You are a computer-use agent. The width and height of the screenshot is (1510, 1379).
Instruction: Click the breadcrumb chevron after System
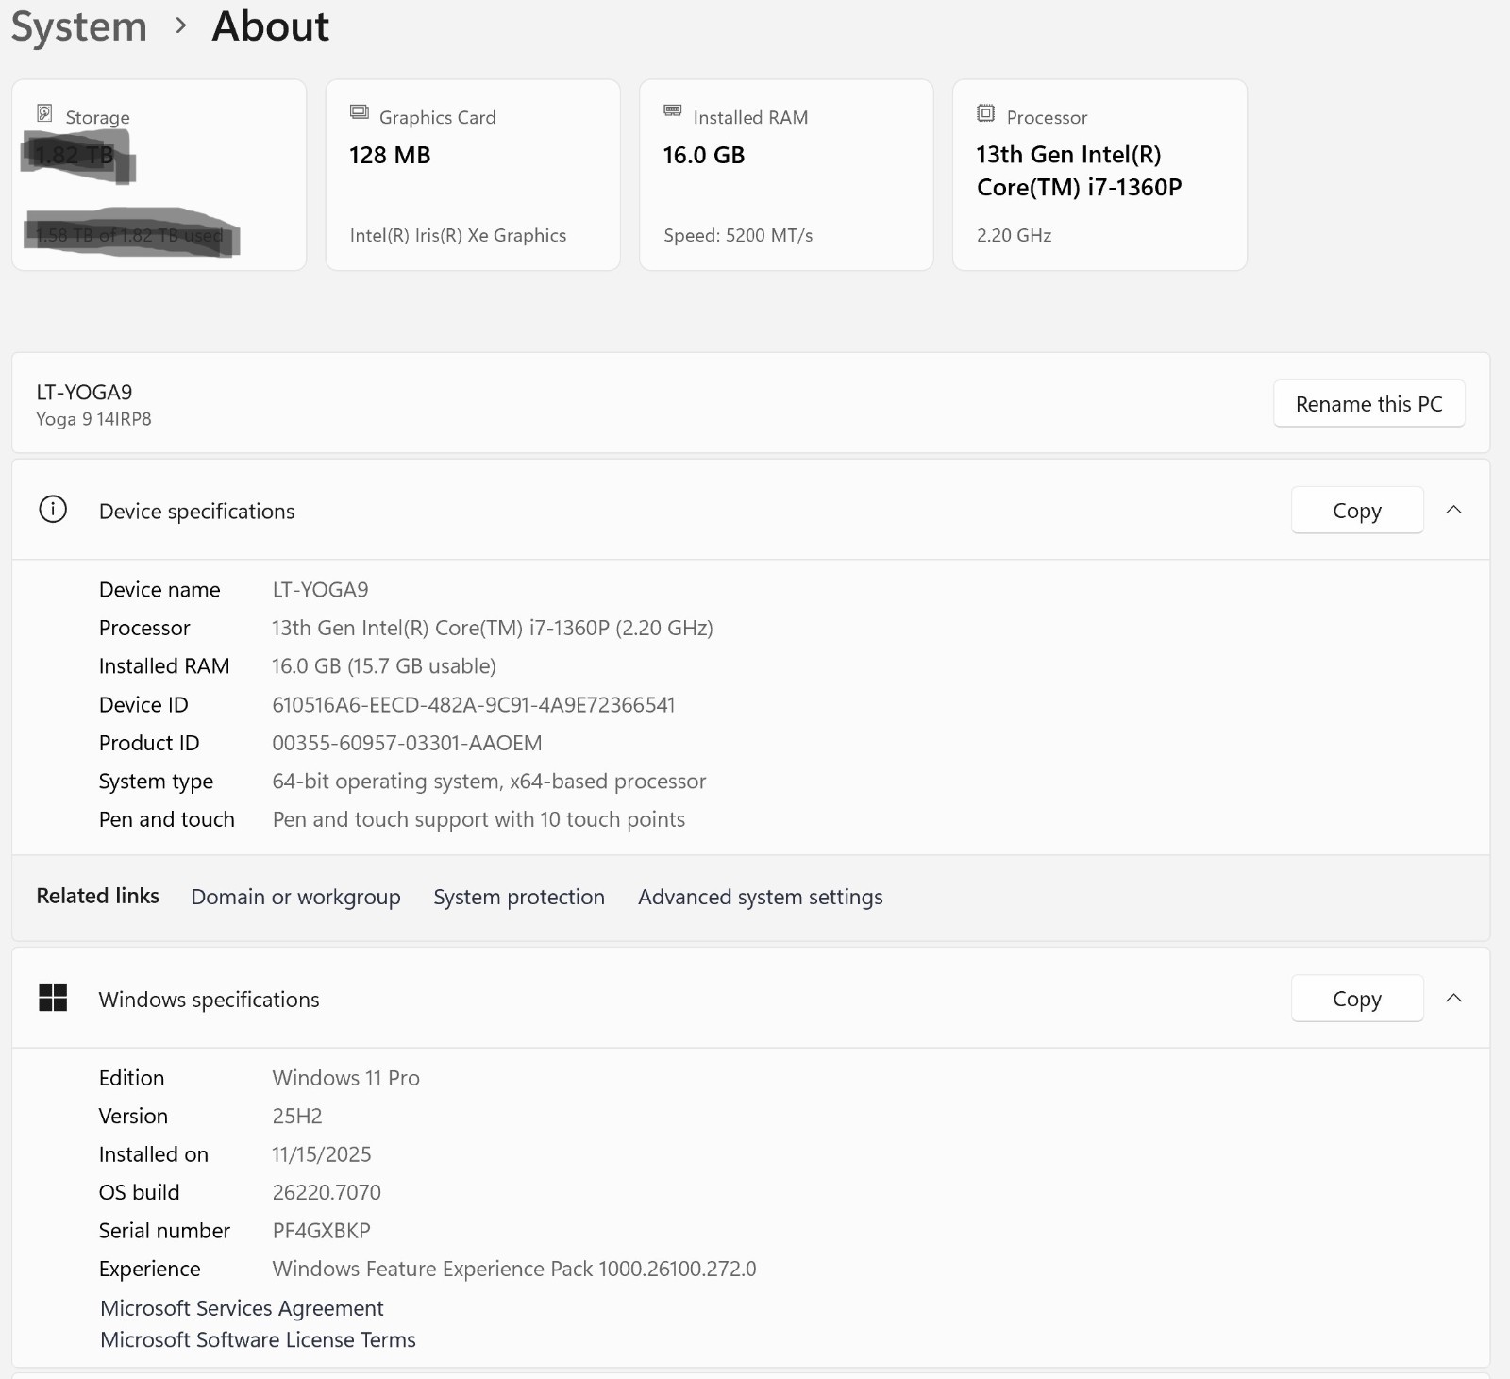(181, 26)
